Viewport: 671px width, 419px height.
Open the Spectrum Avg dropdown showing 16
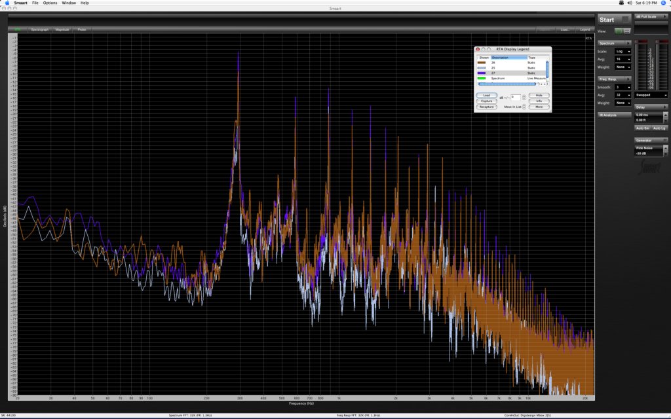(623, 59)
